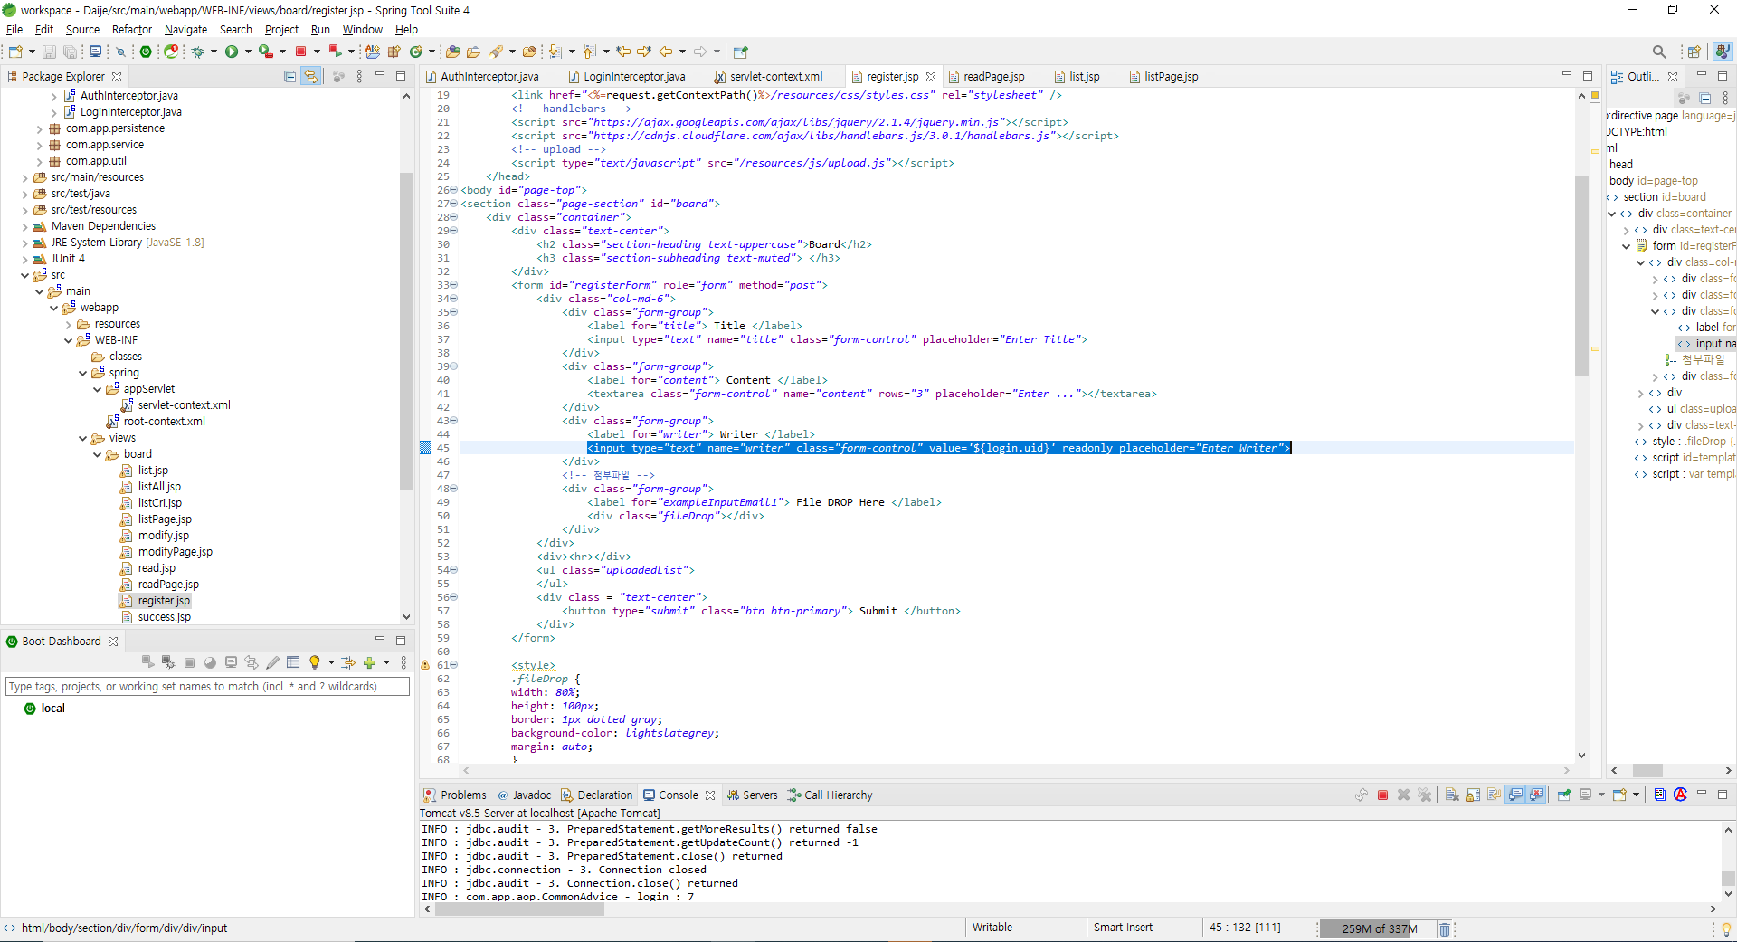Open the Navigate menu
Viewport: 1737px width, 942px height.
coord(185,30)
